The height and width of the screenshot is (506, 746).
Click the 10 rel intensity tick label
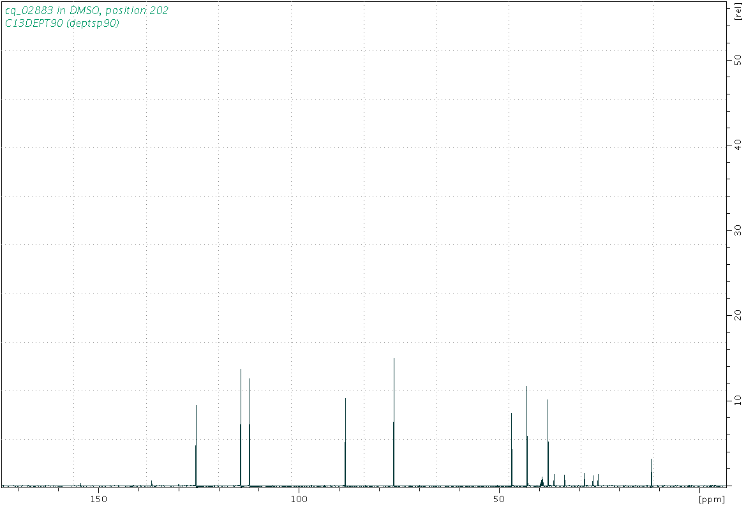(738, 400)
